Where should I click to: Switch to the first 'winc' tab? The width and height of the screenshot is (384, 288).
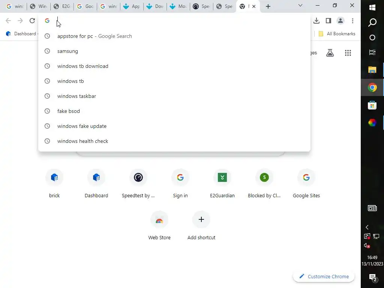15,6
